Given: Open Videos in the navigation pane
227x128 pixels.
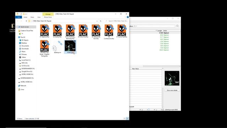Looking at the screenshot, I should point(22,57).
